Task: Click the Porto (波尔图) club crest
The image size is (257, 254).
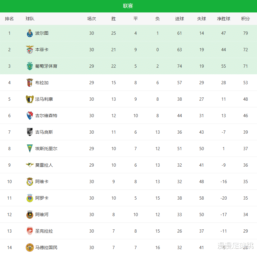Action: pos(30,33)
